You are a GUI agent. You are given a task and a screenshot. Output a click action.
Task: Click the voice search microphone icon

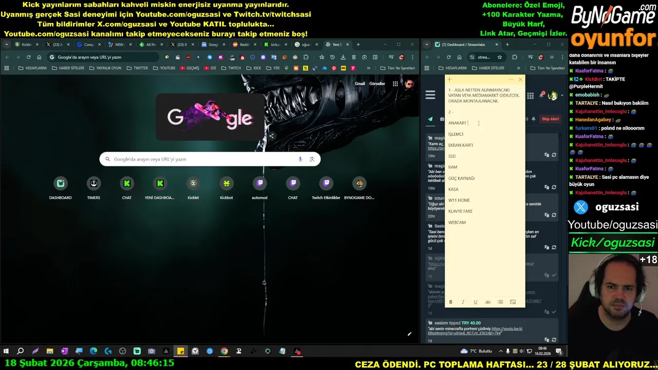coord(300,159)
